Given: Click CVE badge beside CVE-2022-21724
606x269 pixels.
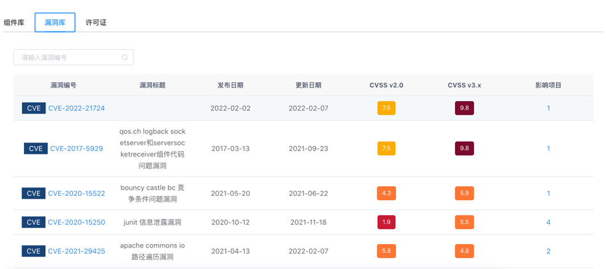Looking at the screenshot, I should pos(34,108).
